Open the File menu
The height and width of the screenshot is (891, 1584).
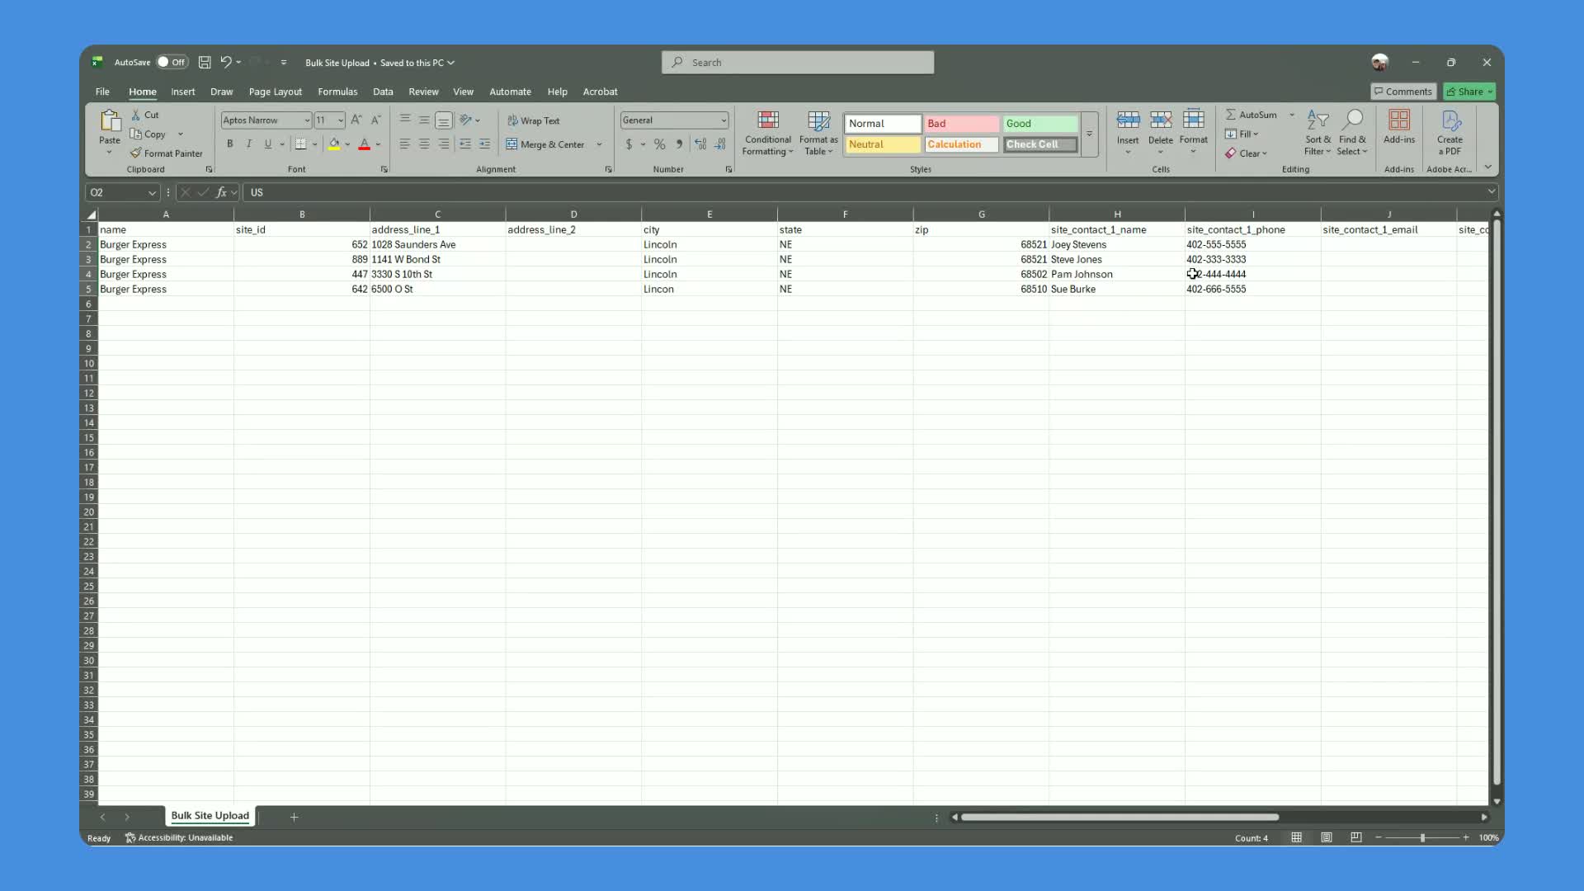[x=102, y=92]
